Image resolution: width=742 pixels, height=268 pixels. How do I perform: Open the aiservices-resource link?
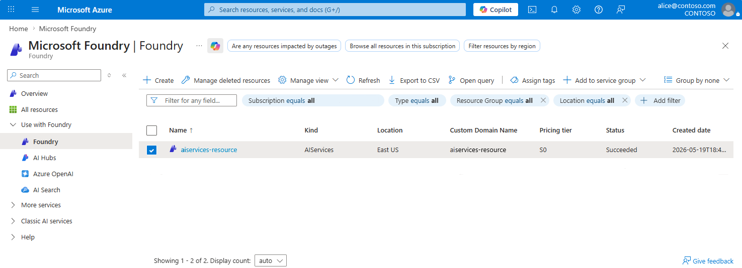click(209, 150)
